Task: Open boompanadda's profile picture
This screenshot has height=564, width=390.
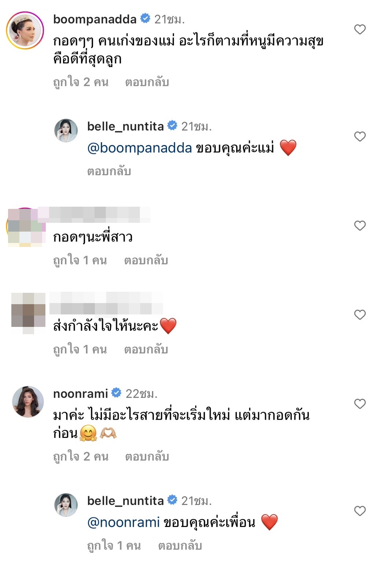Action: tap(24, 26)
